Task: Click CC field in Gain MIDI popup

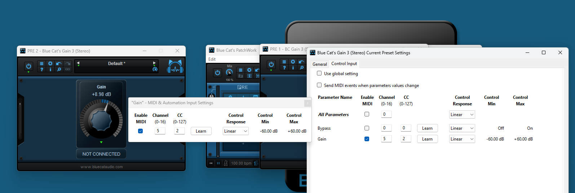Action: click(x=180, y=131)
